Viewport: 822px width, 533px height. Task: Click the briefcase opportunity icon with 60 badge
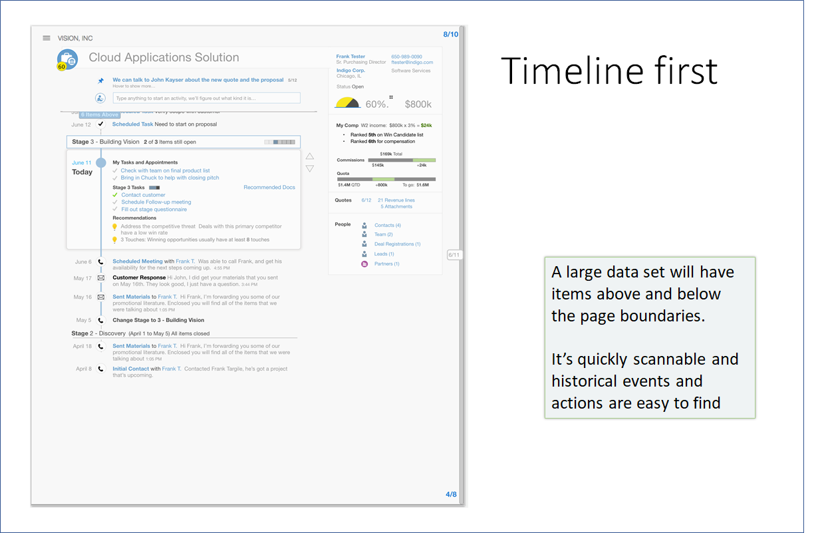coord(67,59)
